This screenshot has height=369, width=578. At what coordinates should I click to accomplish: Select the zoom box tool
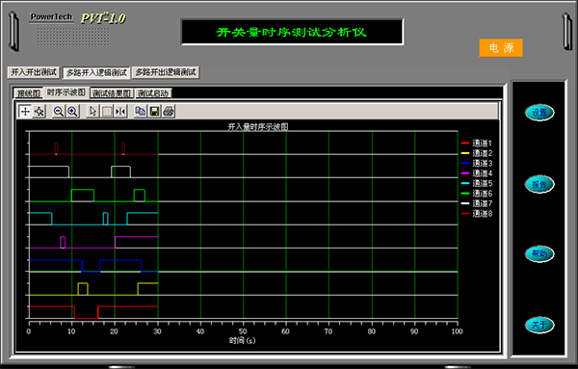pos(107,112)
